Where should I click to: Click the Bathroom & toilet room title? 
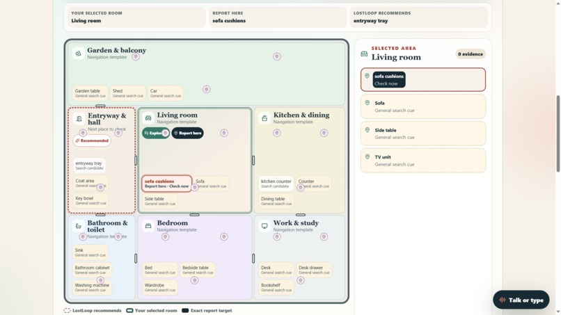click(107, 226)
